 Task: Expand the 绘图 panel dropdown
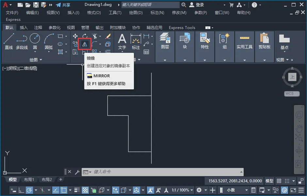click(x=36, y=60)
